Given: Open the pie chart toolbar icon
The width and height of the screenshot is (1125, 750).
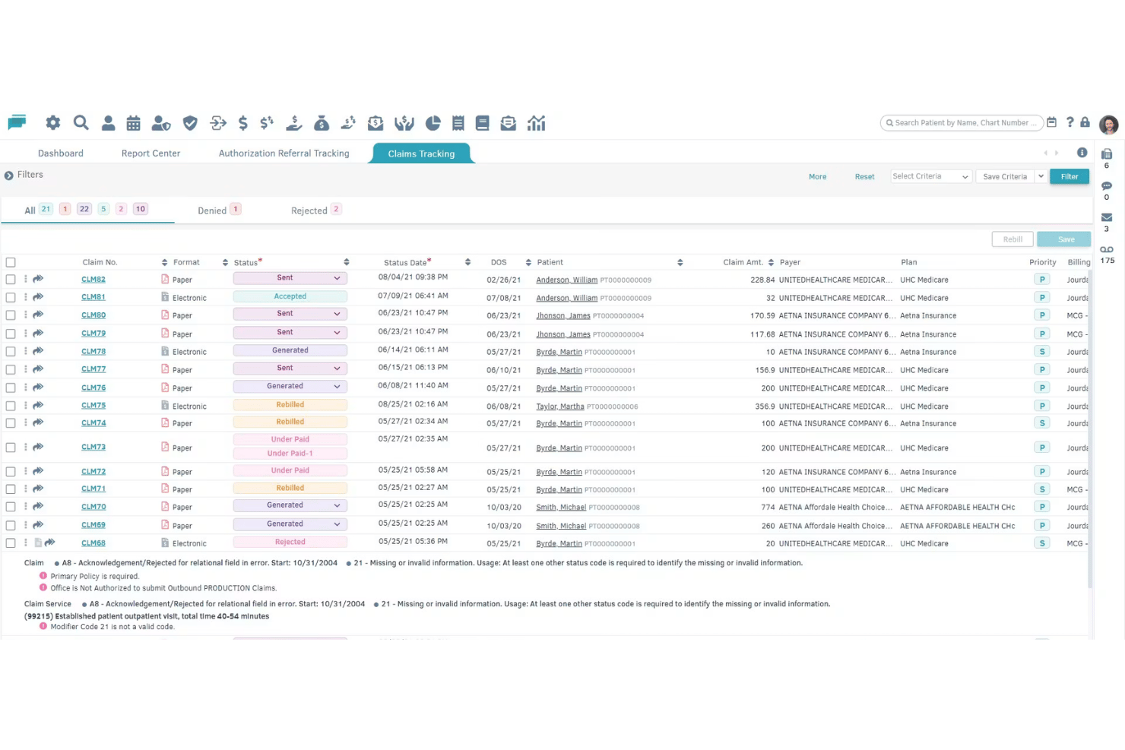Looking at the screenshot, I should 433,123.
